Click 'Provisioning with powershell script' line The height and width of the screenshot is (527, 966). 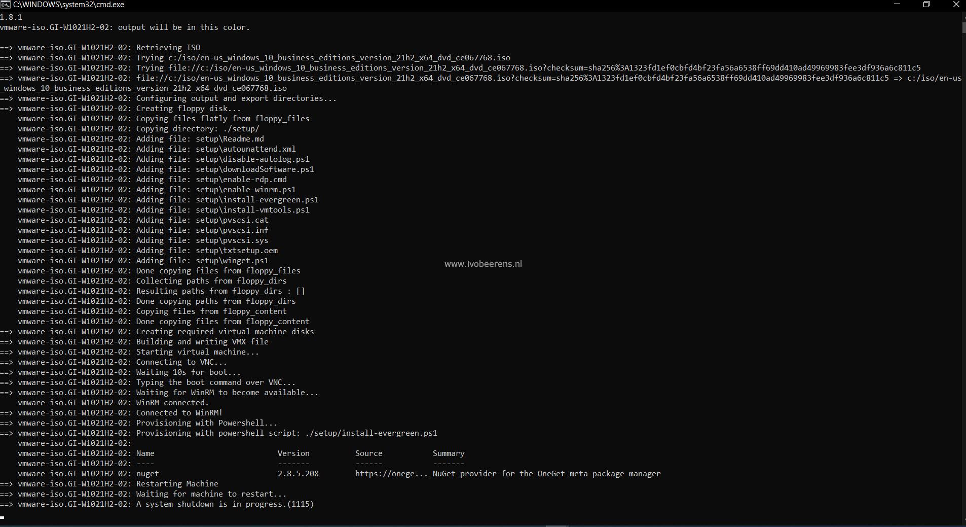coord(286,433)
